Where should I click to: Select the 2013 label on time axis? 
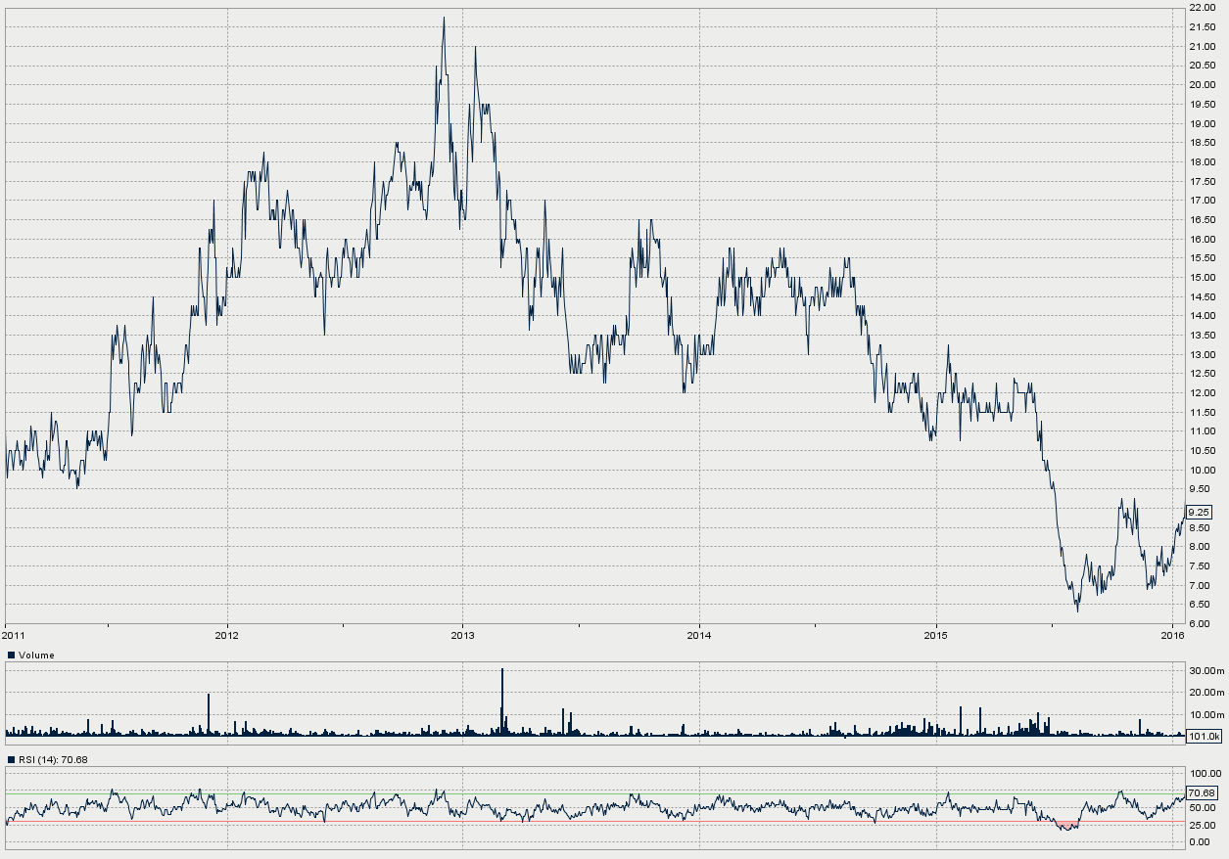[463, 635]
